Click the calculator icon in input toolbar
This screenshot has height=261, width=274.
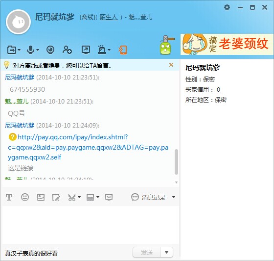(90, 197)
